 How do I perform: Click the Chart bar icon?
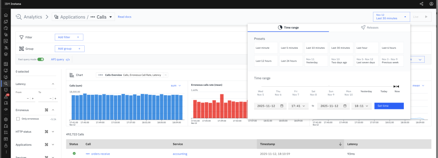click(x=71, y=75)
